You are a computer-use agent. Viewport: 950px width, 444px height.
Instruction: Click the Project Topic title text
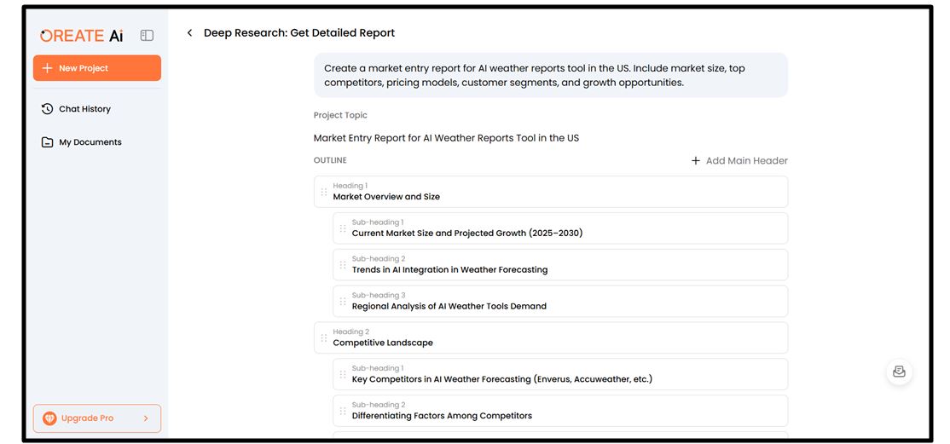point(446,138)
